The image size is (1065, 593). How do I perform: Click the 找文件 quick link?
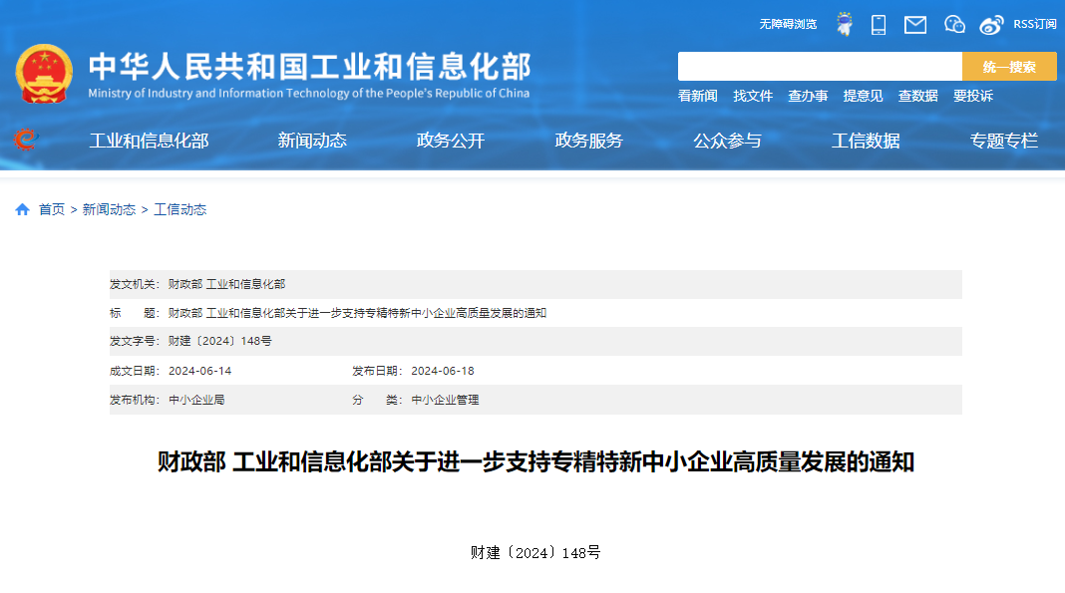click(753, 96)
